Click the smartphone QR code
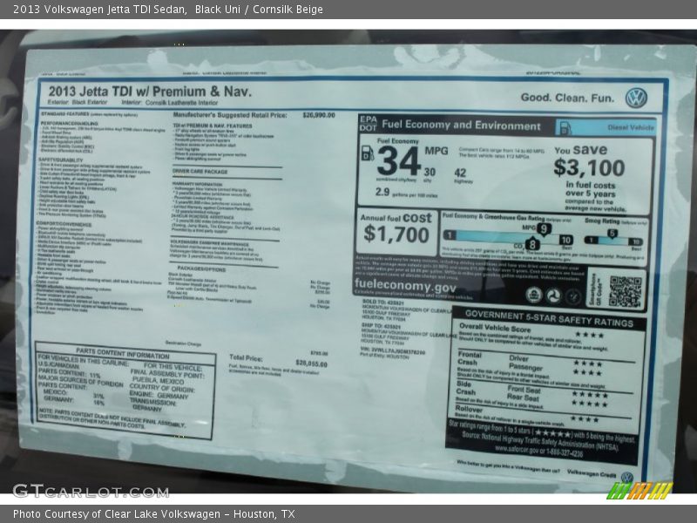The image size is (697, 523). point(625,291)
